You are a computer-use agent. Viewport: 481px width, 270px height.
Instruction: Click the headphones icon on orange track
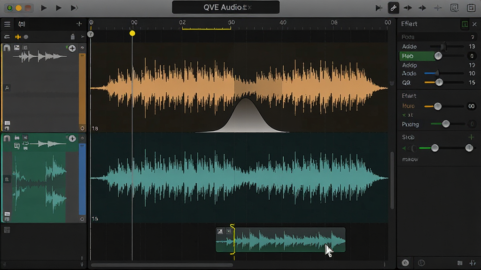(7, 47)
